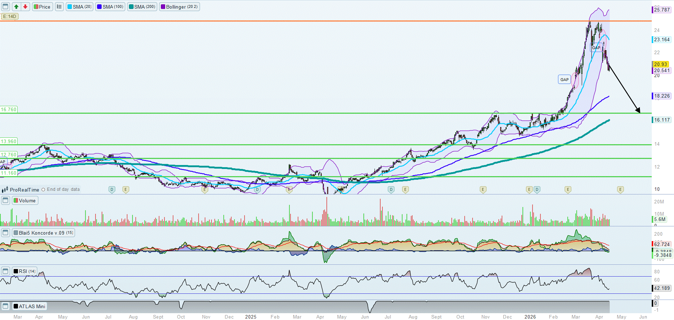This screenshot has width=674, height=320.
Task: Open the SMA (100) indicator settings
Action: (x=110, y=7)
